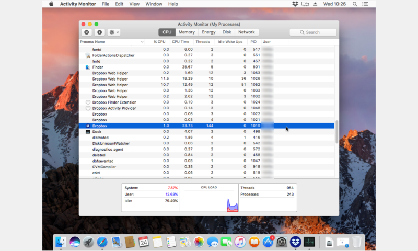418x251 pixels.
Task: Select the CVMCompiler process row
Action: coord(206,167)
